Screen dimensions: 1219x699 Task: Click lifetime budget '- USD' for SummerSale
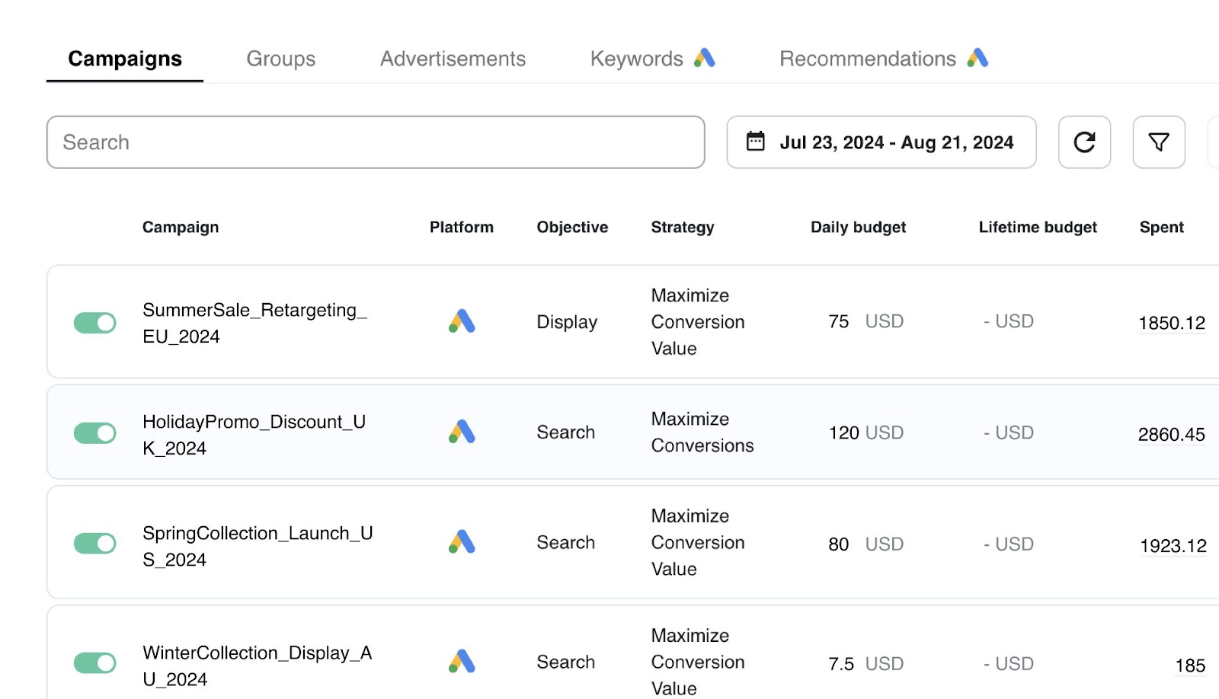click(1009, 321)
